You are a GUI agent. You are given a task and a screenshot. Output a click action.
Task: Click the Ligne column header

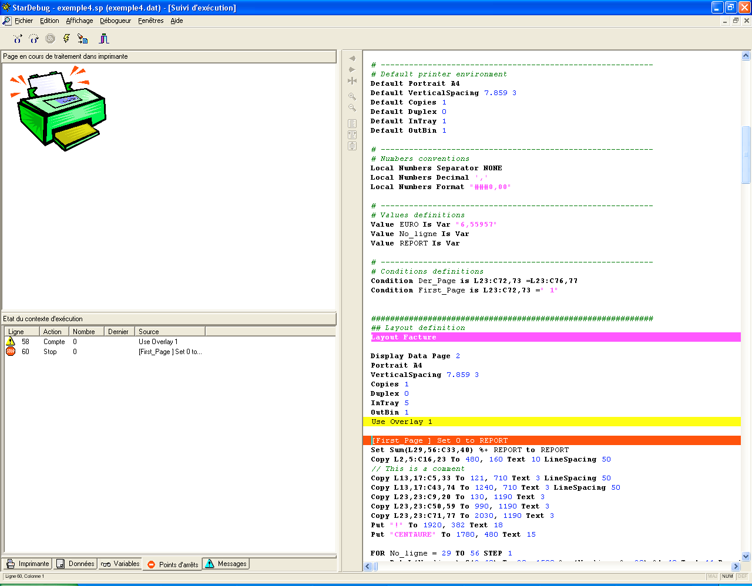pos(16,332)
